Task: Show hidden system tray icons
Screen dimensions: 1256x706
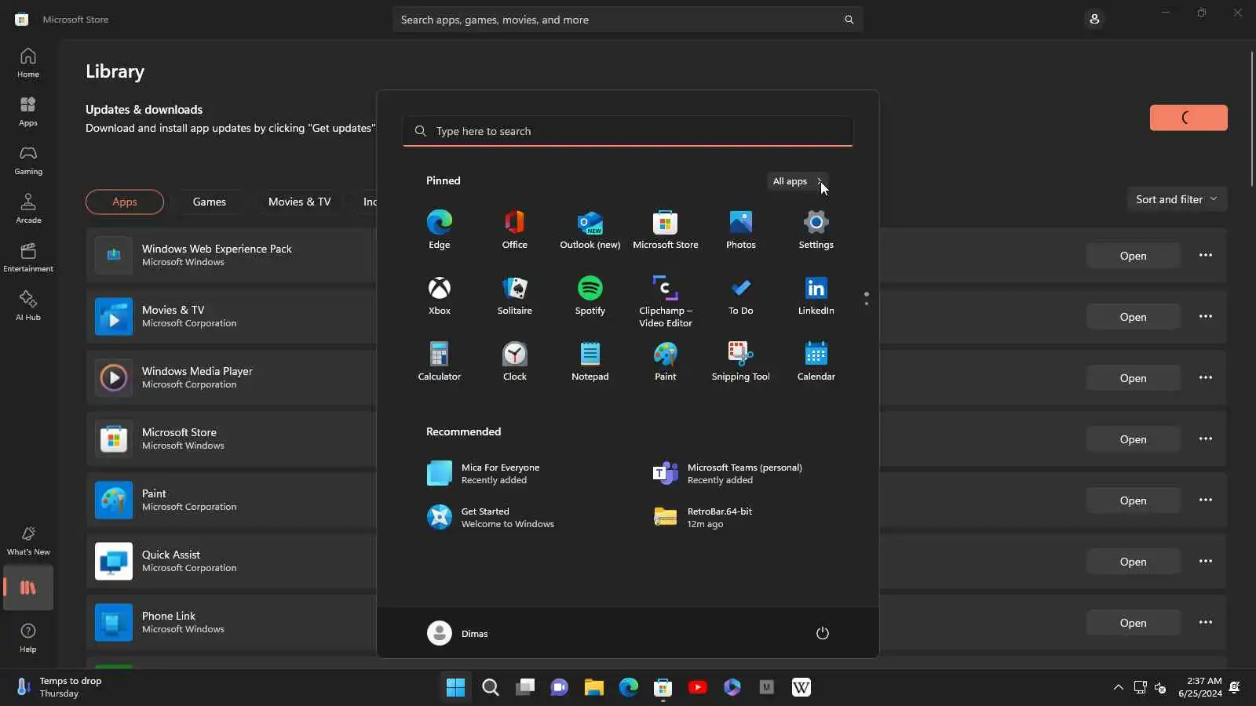Action: click(x=1118, y=687)
